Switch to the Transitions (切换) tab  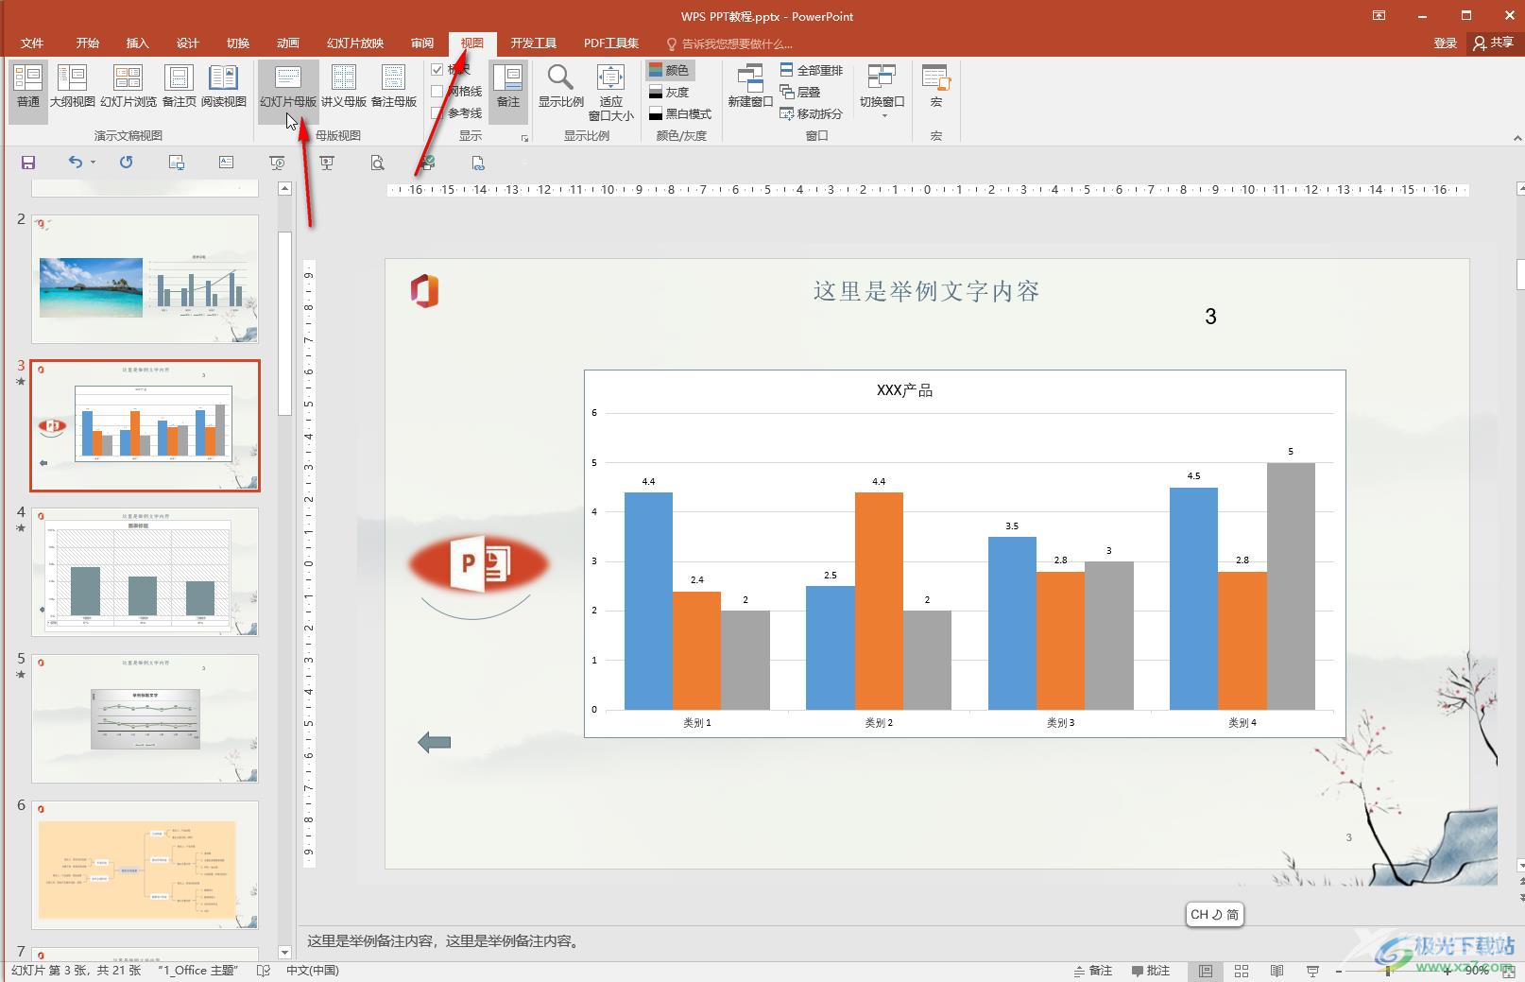238,43
